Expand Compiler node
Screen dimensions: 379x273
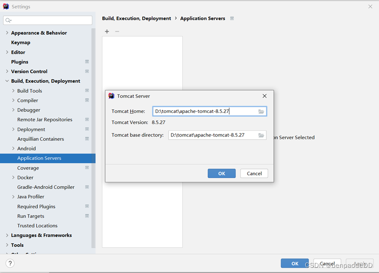[x=13, y=100]
